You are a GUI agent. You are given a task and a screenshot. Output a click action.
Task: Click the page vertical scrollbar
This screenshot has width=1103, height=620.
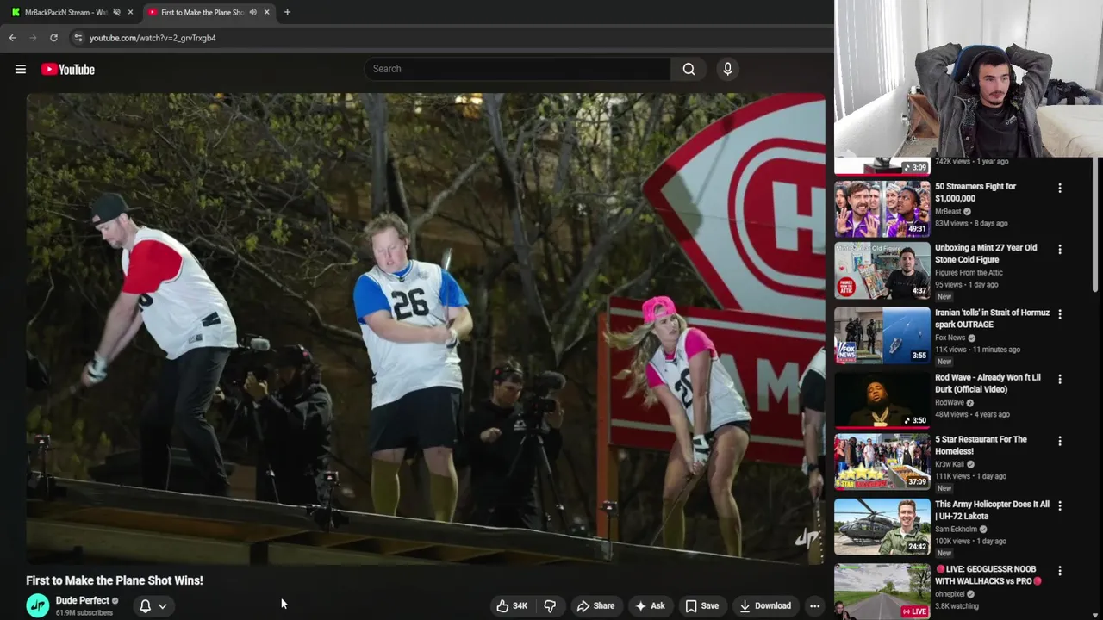coord(1097,226)
